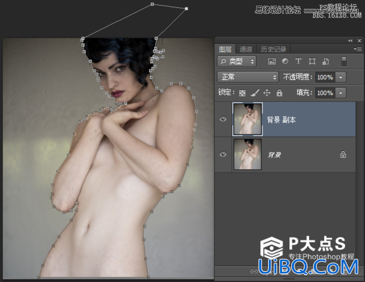Lock image pixels brush icon
Screen dimensions: 365x282
(x=255, y=93)
